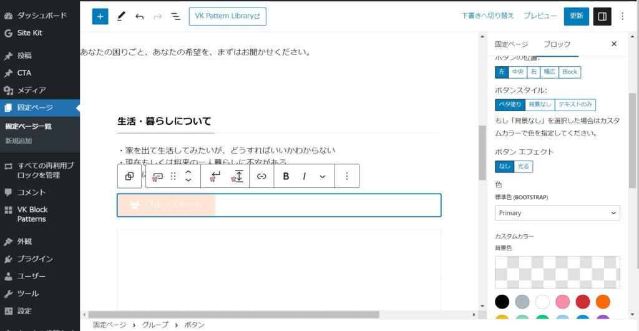Set button position to Block
639x331 pixels.
pos(570,72)
